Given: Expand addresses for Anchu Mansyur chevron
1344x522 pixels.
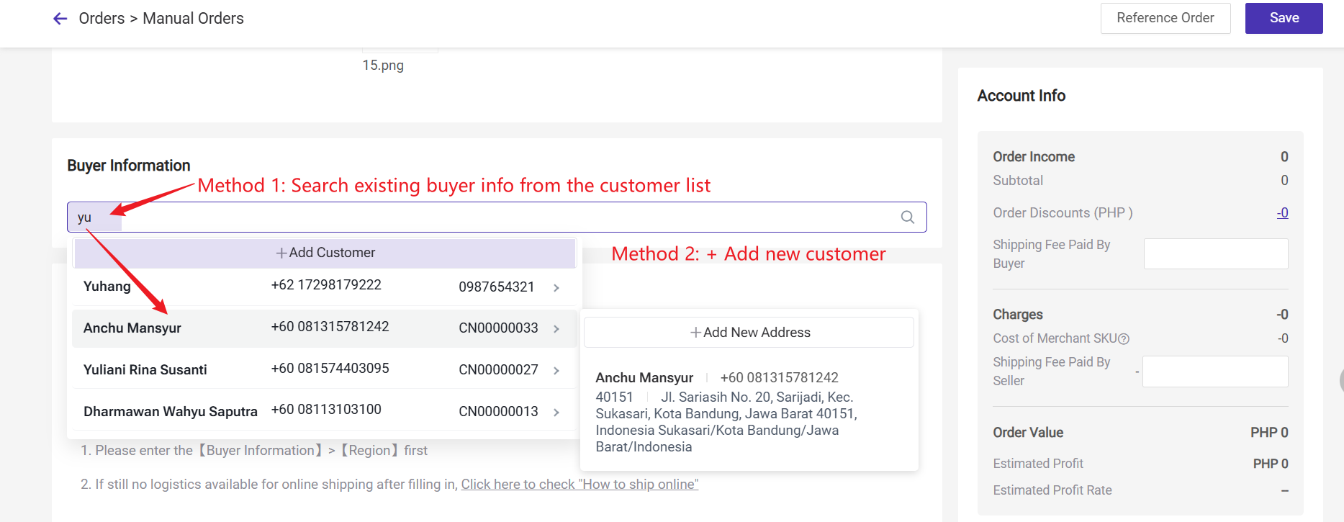Looking at the screenshot, I should click(556, 329).
